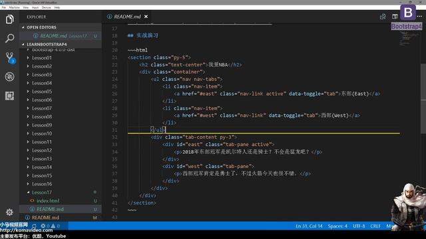Click the EXPLORER panel title

37,17
